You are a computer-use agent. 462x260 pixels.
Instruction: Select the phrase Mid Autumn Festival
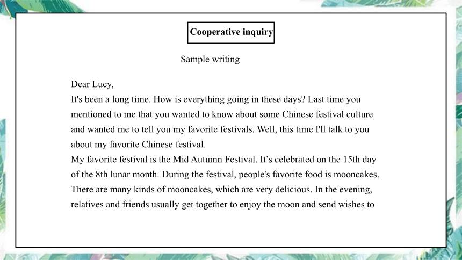(x=215, y=160)
